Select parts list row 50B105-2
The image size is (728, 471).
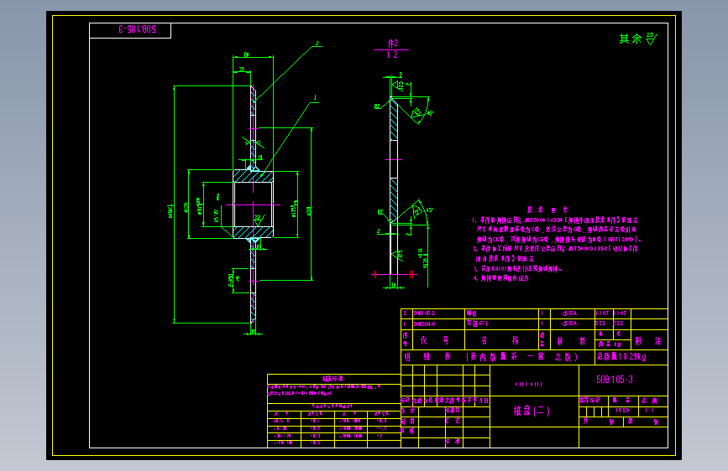[534, 313]
